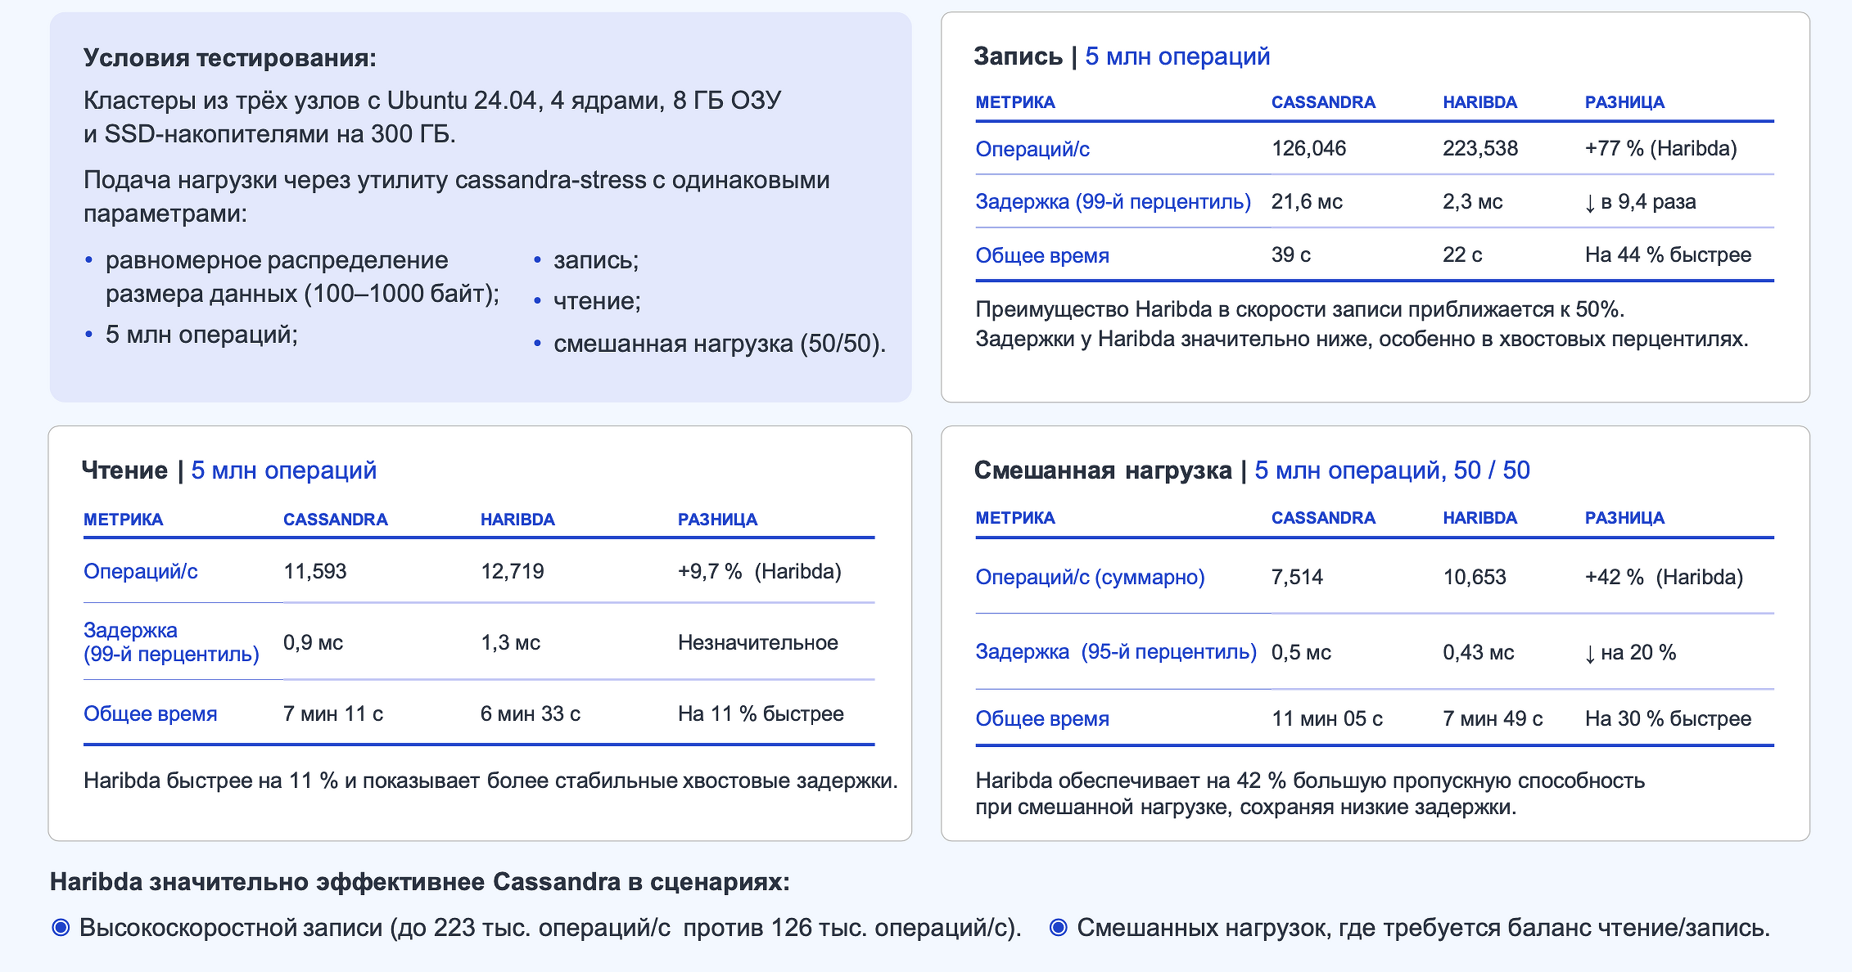Click "+42 % (Haribda)" difference cell
The height and width of the screenshot is (972, 1852).
(1665, 577)
